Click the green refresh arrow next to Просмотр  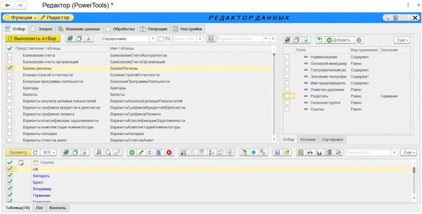(x=35, y=152)
